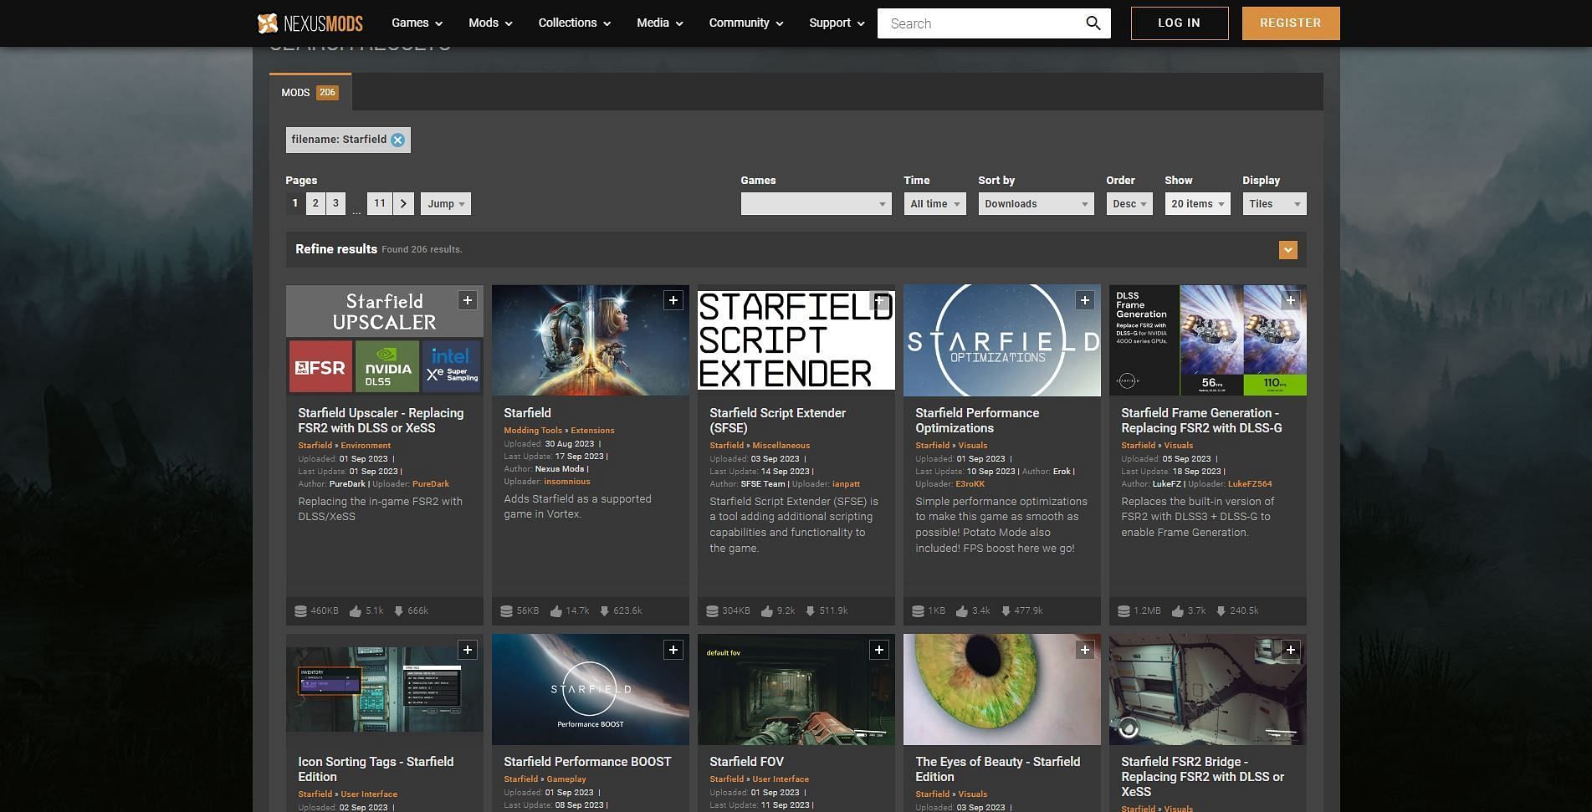Open Starfield Script Extender (SFSE) title link
Image resolution: width=1592 pixels, height=812 pixels.
(778, 421)
